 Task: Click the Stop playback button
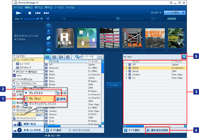pyautogui.click(x=30, y=13)
